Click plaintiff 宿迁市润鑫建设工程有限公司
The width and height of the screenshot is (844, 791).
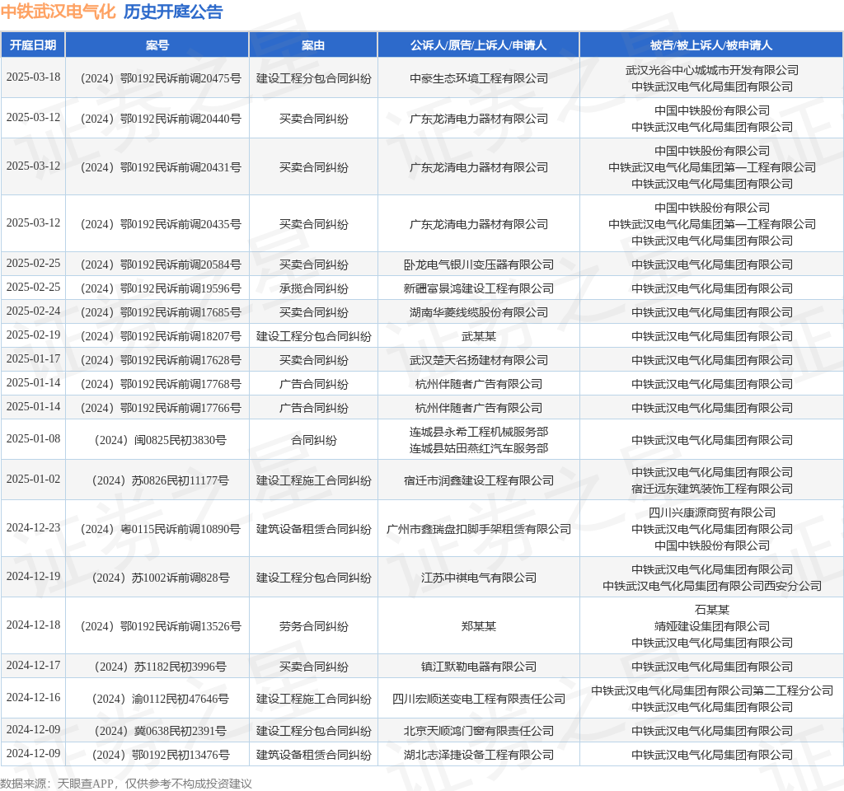tap(479, 480)
